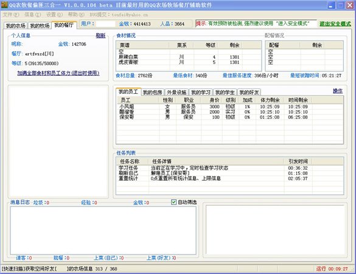Select 重置统计 task row

click(x=229, y=178)
